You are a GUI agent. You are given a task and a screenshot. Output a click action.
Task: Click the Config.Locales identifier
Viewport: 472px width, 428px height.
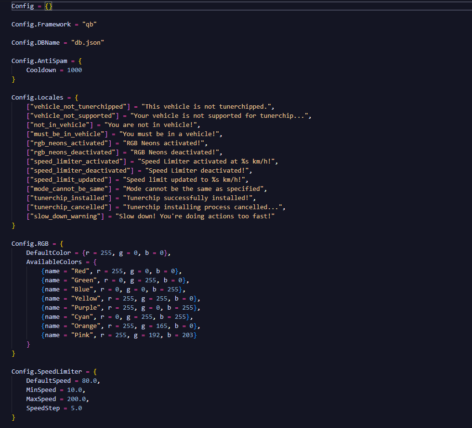click(x=38, y=97)
